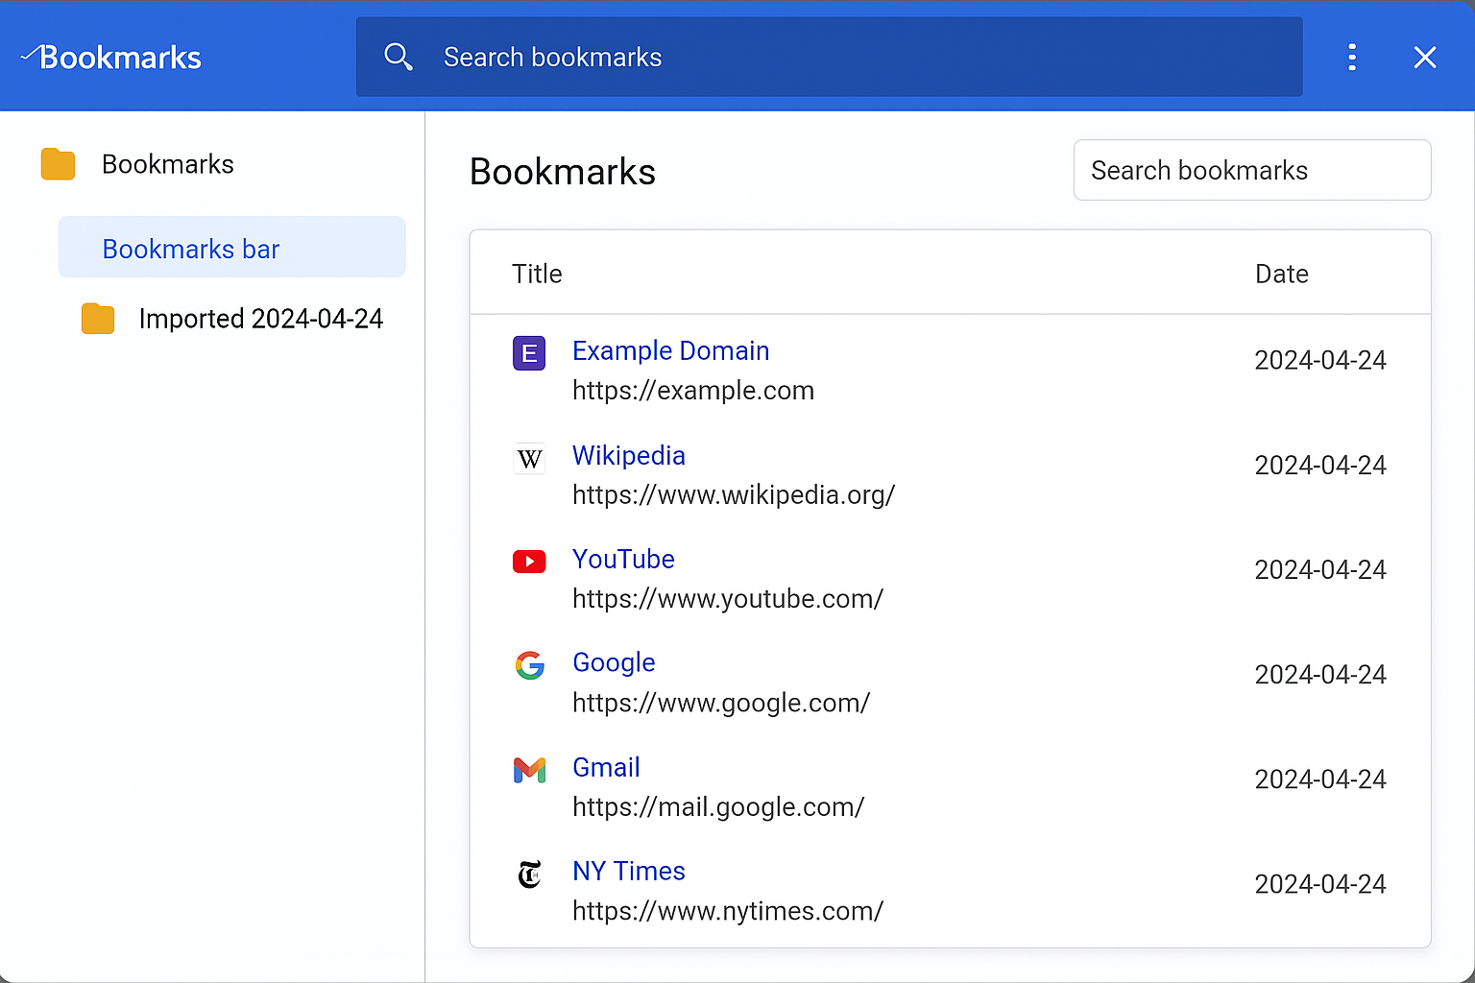Click the YouTube favicon

(529, 562)
